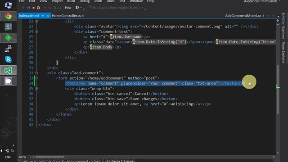Open the Test menu
This screenshot has height=162, width=288.
click(122, 1)
